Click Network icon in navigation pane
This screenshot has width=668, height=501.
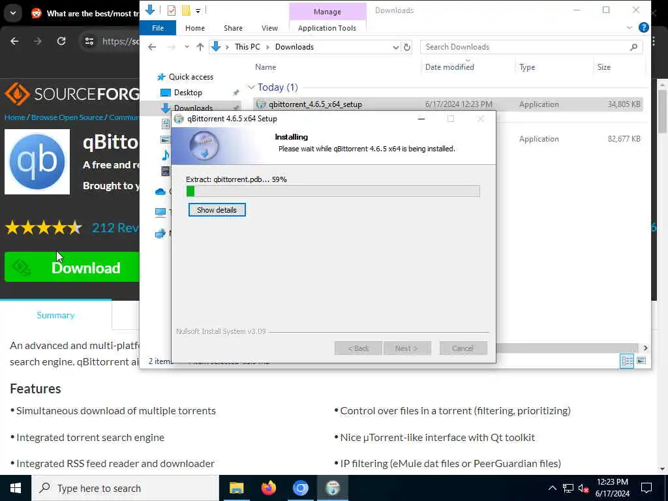(x=160, y=233)
